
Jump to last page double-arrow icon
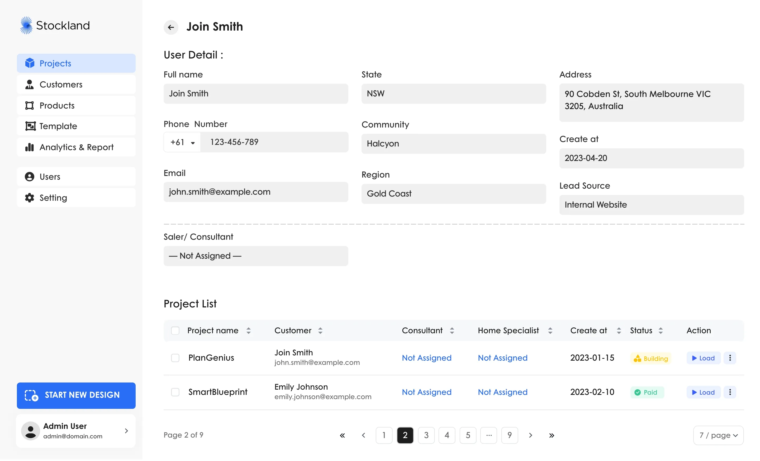tap(552, 435)
